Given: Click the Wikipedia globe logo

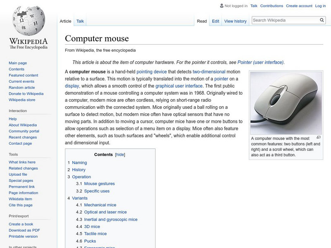Looking at the screenshot, I should (29, 20).
